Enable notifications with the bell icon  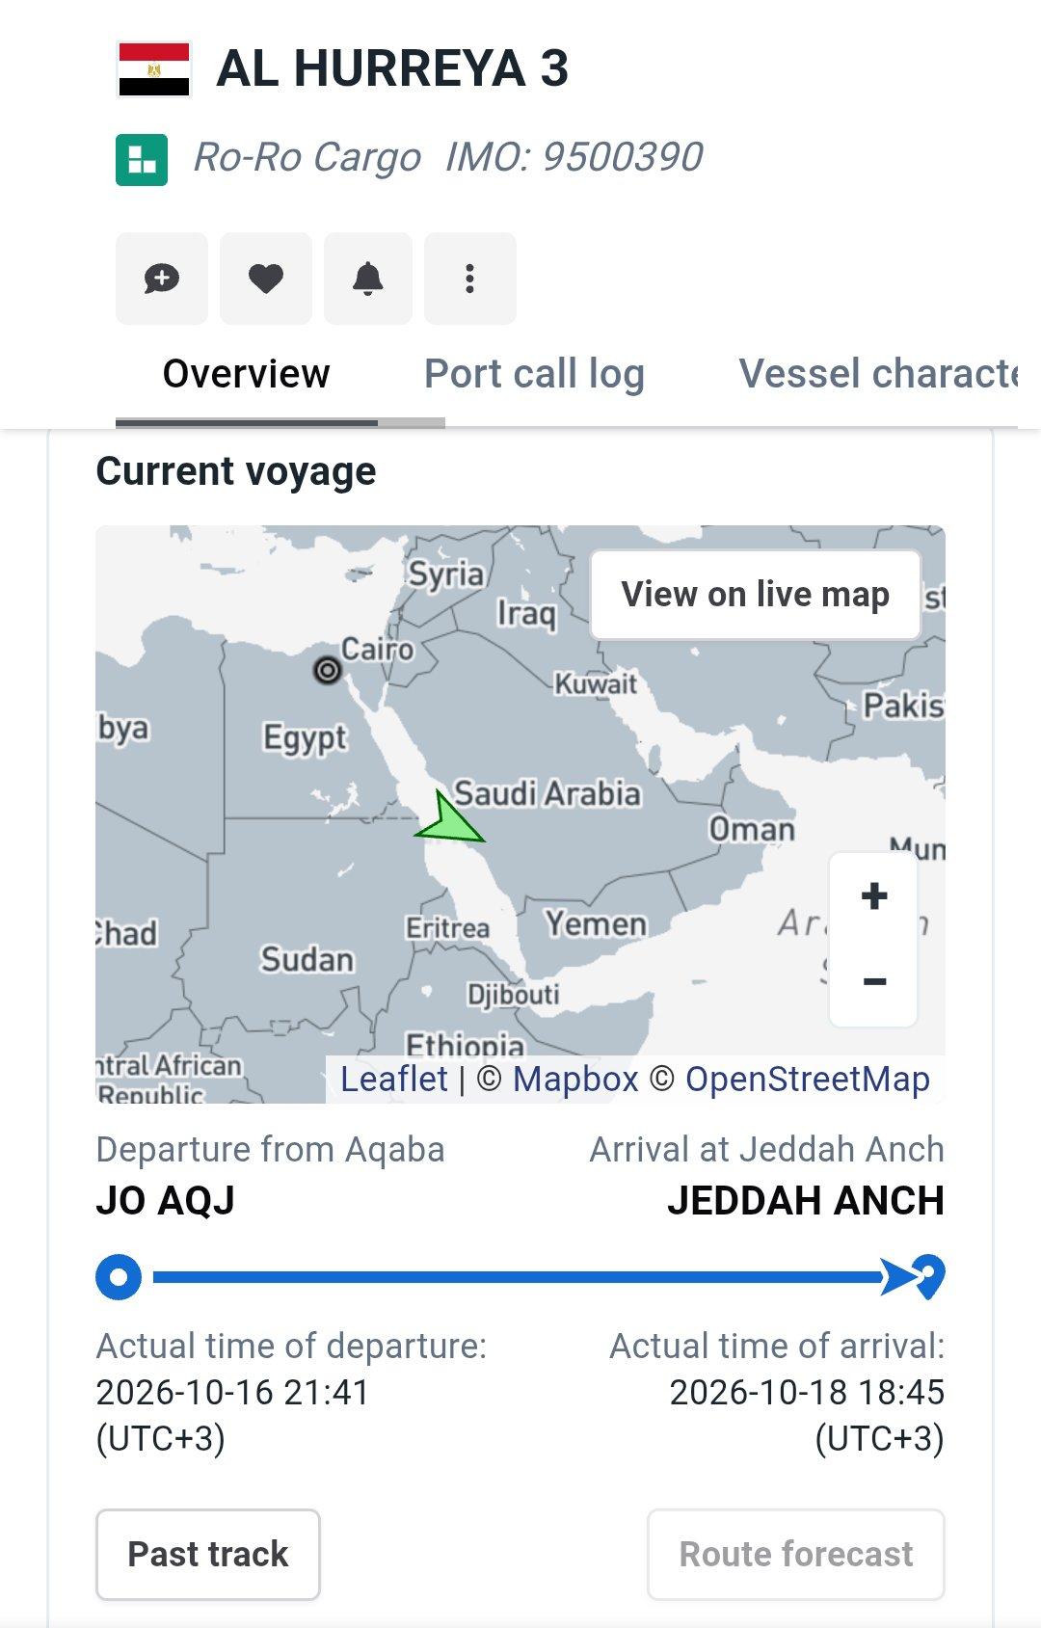coord(368,279)
